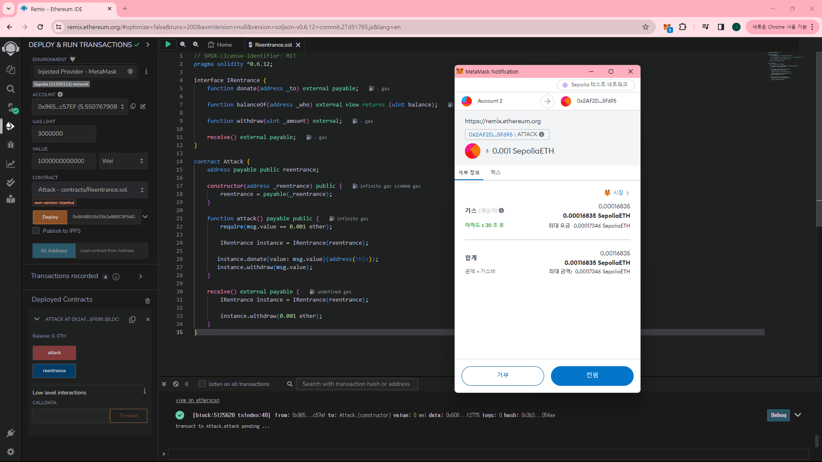Open the File explorer sidebar icon

click(11, 70)
